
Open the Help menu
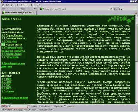click(38, 5)
